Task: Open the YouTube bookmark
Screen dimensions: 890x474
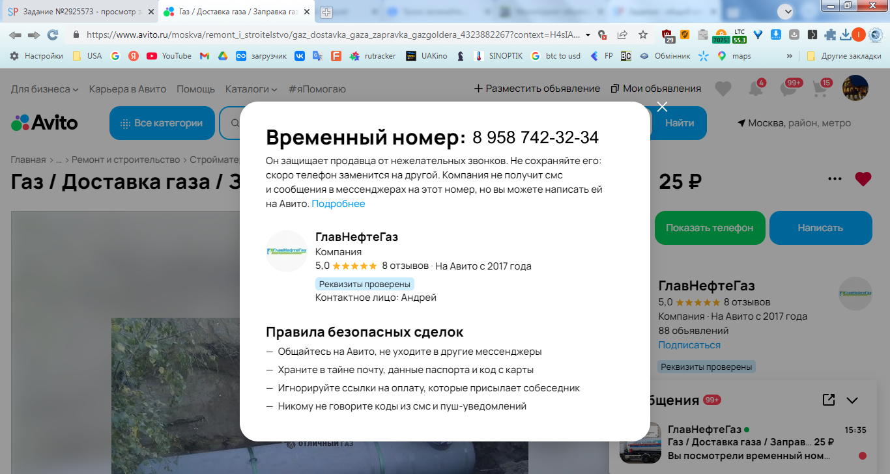Action: pos(169,56)
